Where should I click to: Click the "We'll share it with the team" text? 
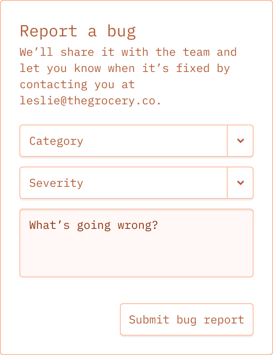point(128,52)
